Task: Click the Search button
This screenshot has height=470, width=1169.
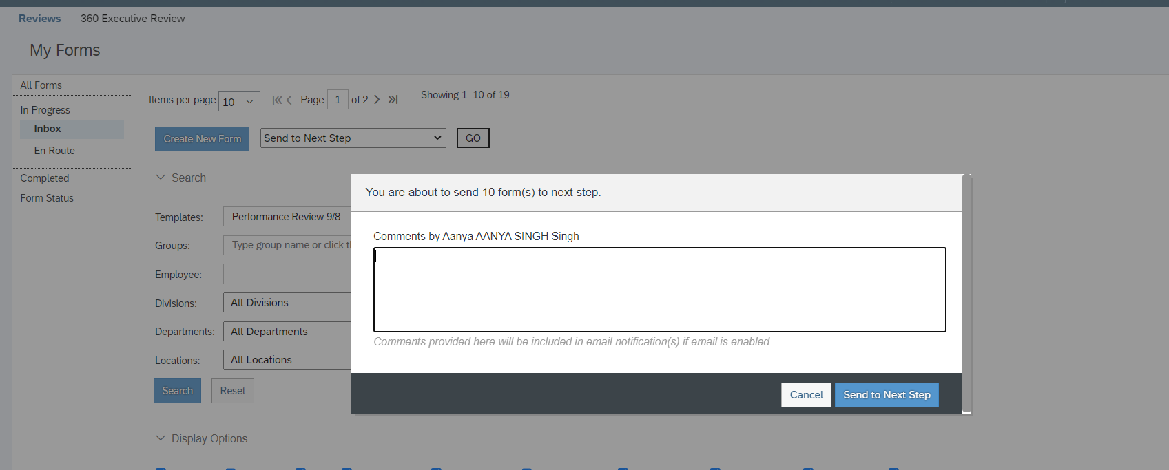Action: pos(178,391)
